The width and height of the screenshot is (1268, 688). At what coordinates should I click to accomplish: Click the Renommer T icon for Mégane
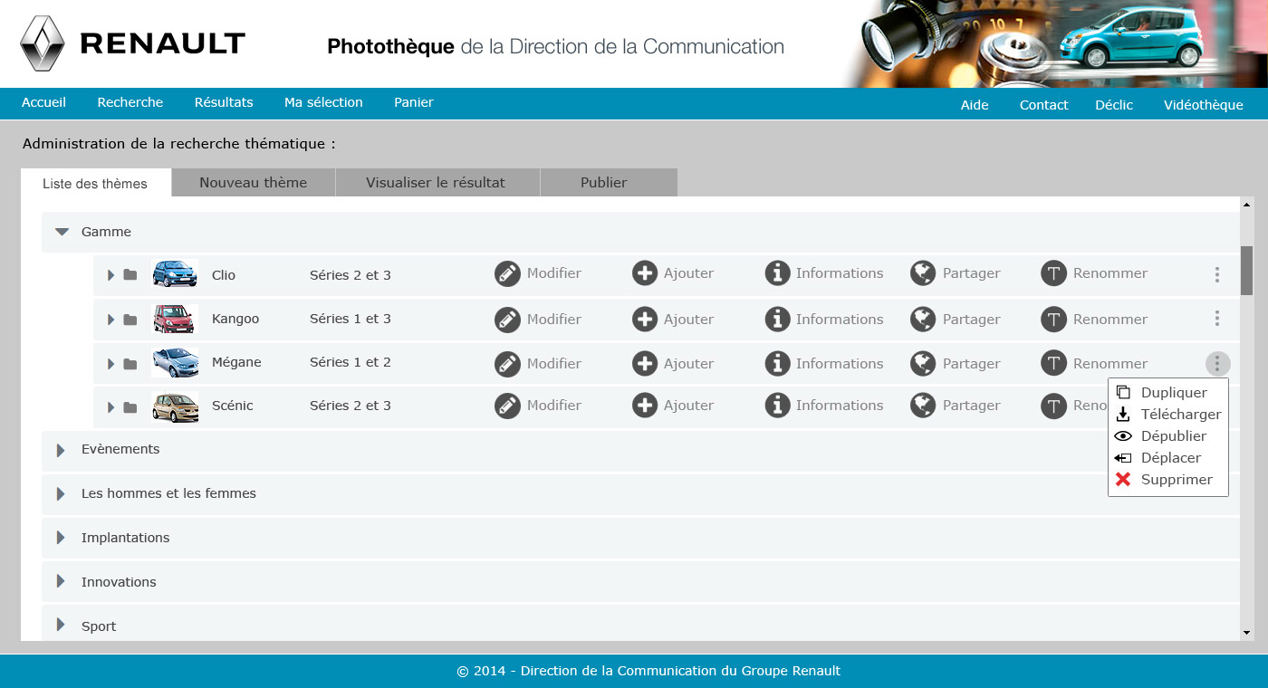pos(1053,364)
